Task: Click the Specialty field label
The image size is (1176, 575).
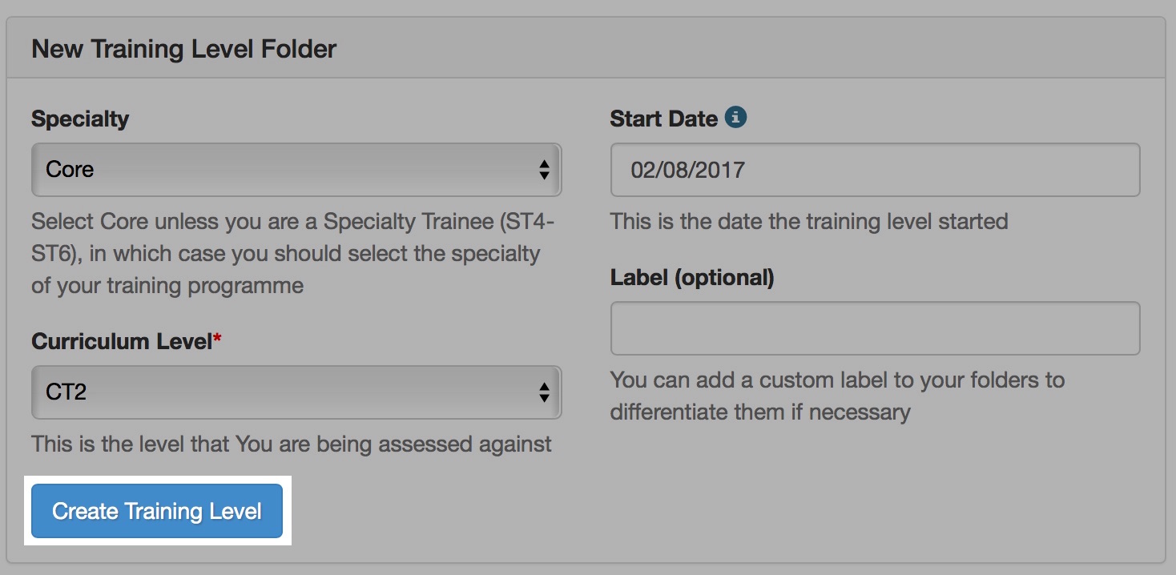Action: pyautogui.click(x=80, y=119)
